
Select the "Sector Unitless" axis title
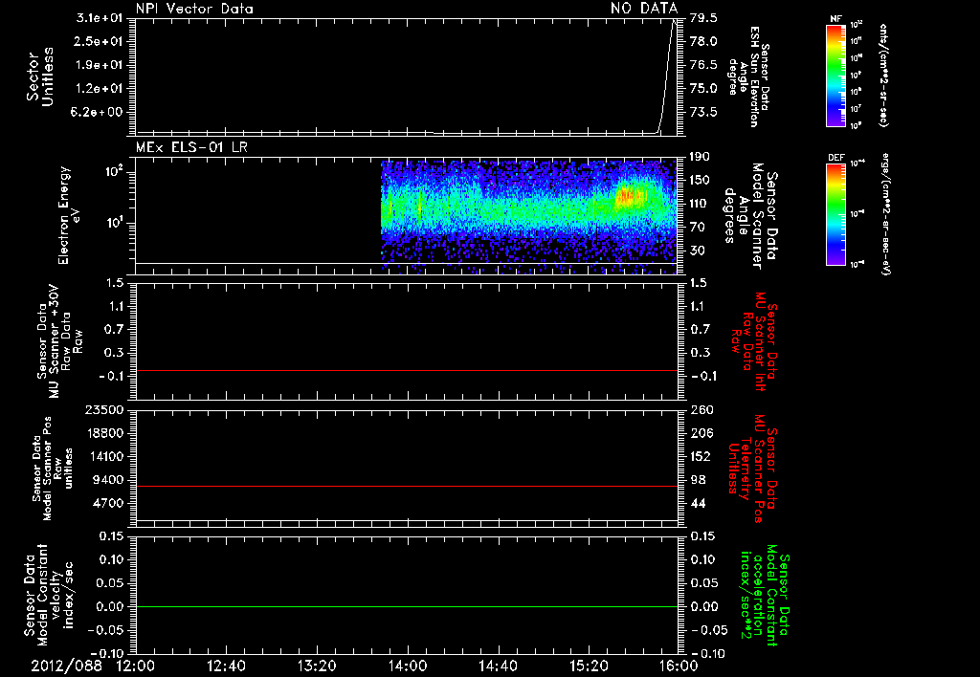point(40,76)
